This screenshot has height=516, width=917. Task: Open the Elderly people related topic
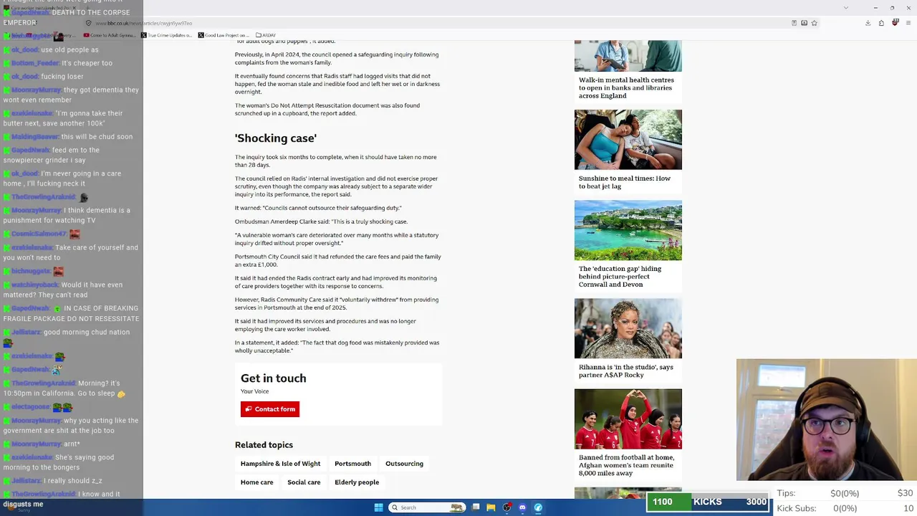tap(357, 482)
